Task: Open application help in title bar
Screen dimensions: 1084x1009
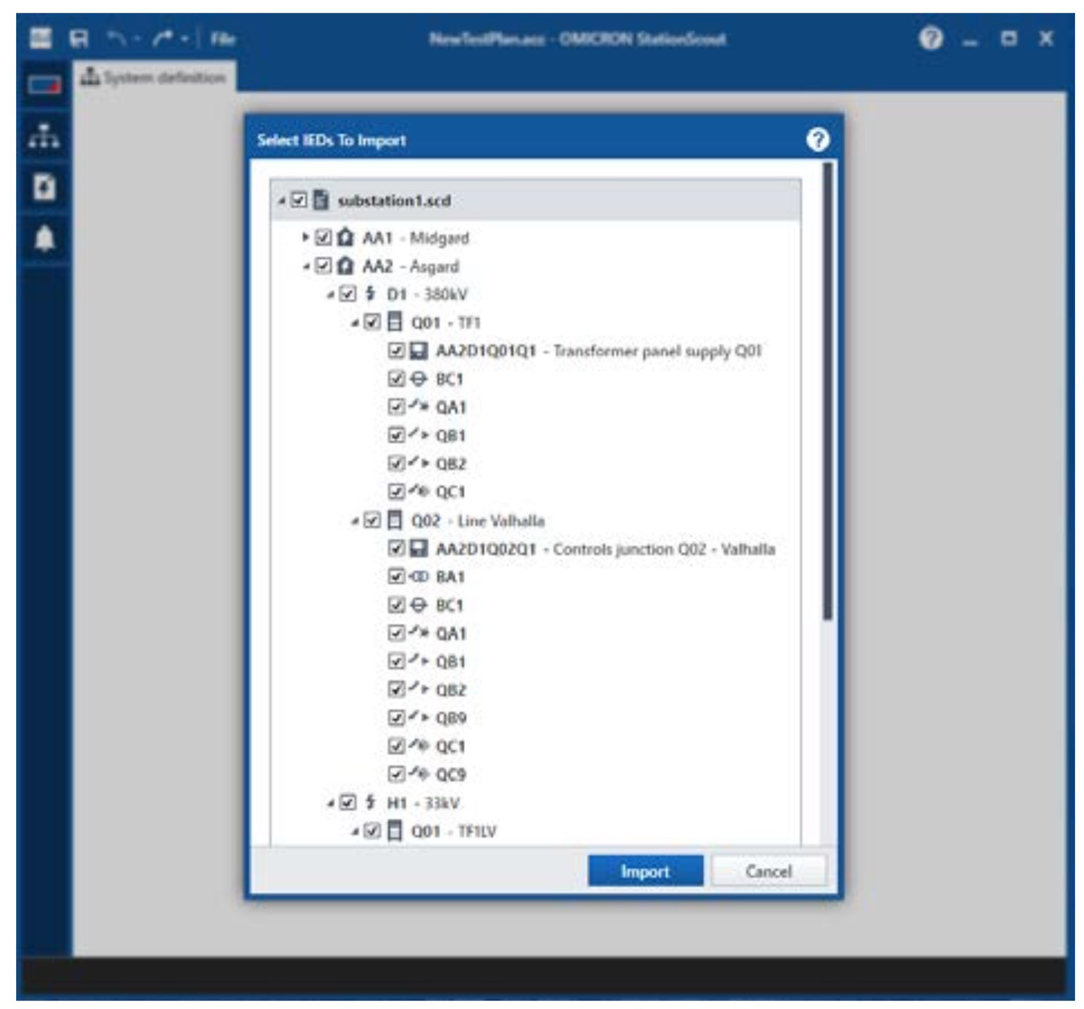Action: [930, 39]
